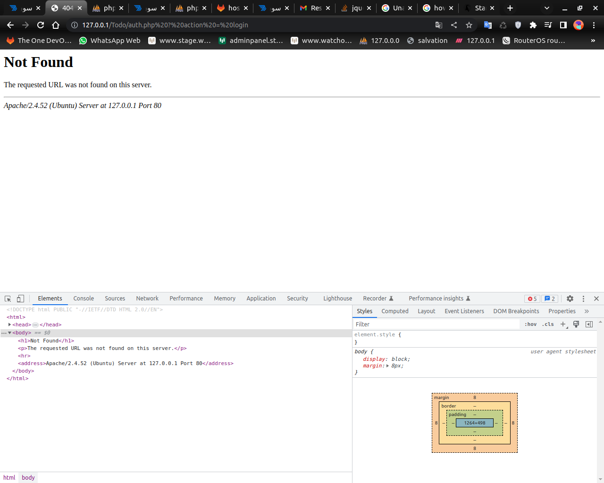Open the Performance insights tab
Screen dimensions: 604x483
click(439, 299)
